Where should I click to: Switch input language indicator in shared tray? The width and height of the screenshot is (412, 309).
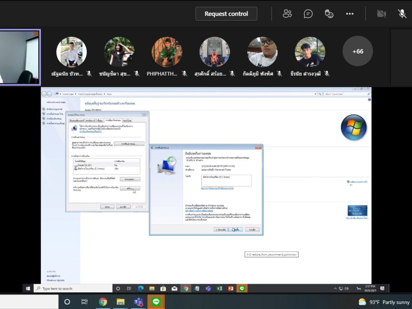(x=359, y=288)
